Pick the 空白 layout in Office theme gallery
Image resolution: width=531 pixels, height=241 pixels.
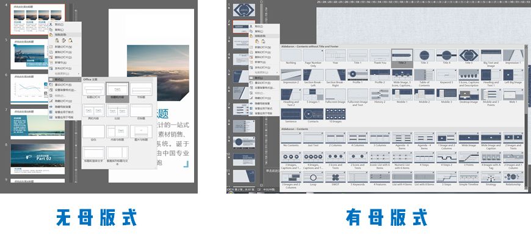coord(93,134)
